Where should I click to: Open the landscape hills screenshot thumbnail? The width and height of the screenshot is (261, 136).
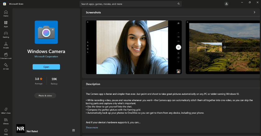coord(223,47)
